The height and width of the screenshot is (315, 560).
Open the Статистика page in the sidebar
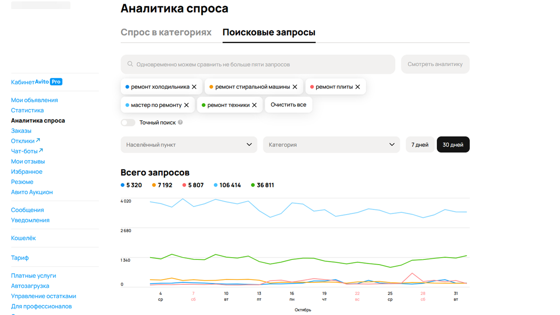click(27, 110)
